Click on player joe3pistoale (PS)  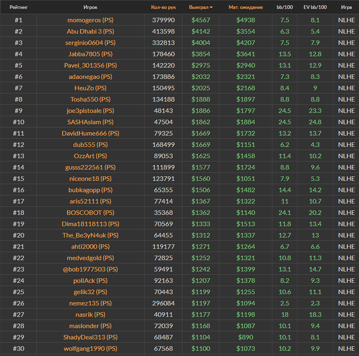[x=90, y=111]
